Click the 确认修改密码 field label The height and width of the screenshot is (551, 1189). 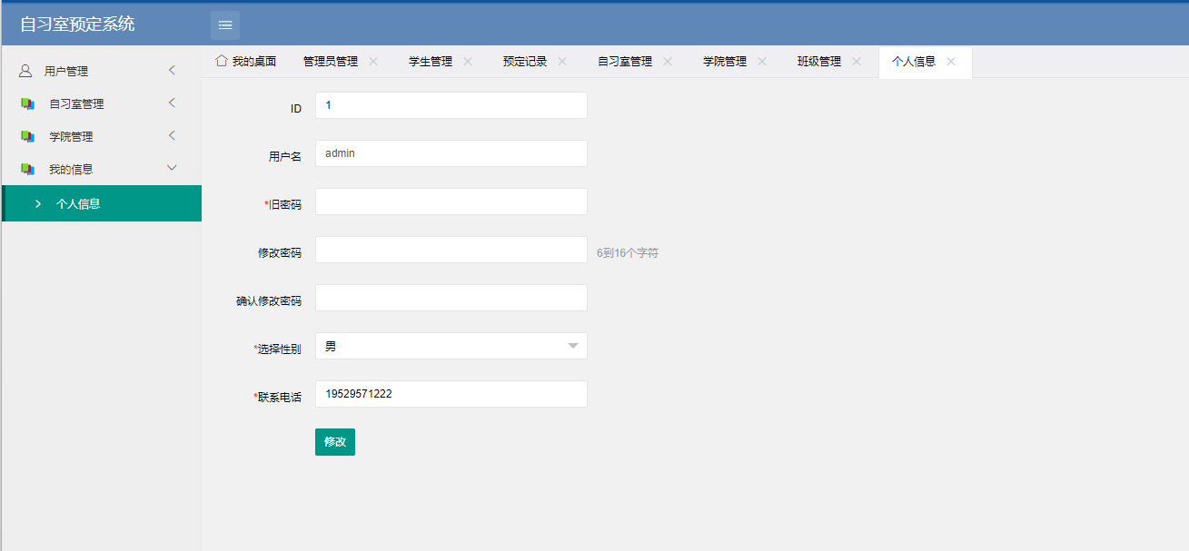tap(269, 301)
